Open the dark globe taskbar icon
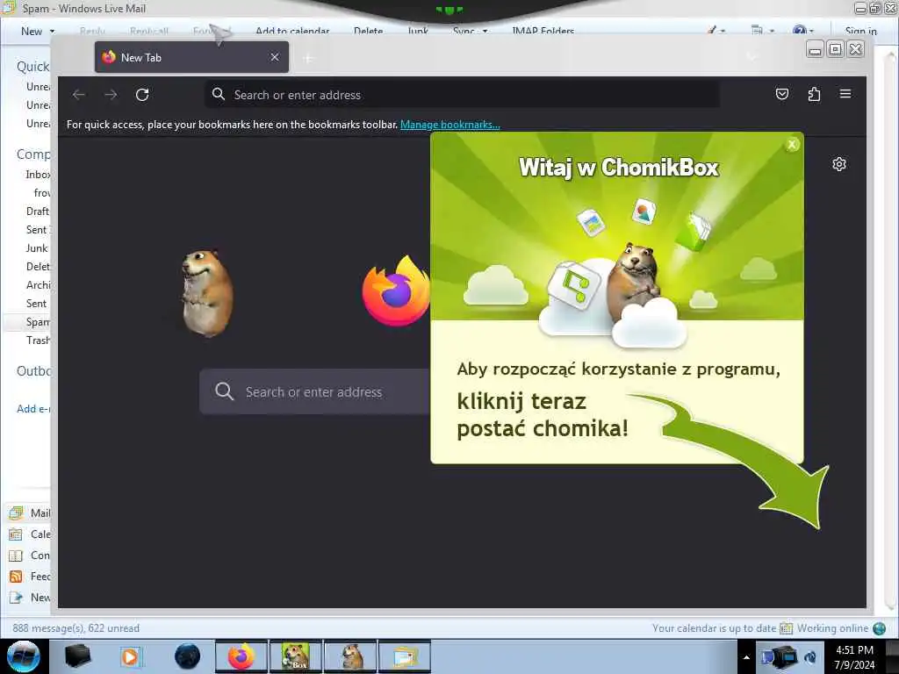The image size is (899, 674). pyautogui.click(x=188, y=656)
